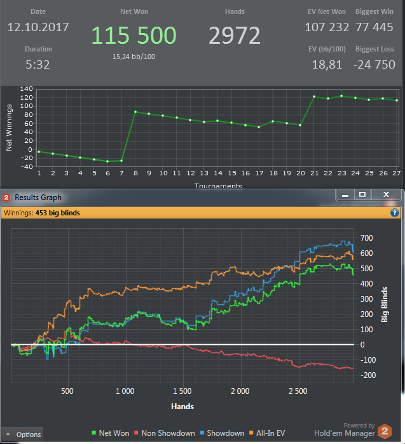Viewport: 405px width, 444px height.
Task: Click the blue Showdown legend swatch
Action: click(x=202, y=433)
